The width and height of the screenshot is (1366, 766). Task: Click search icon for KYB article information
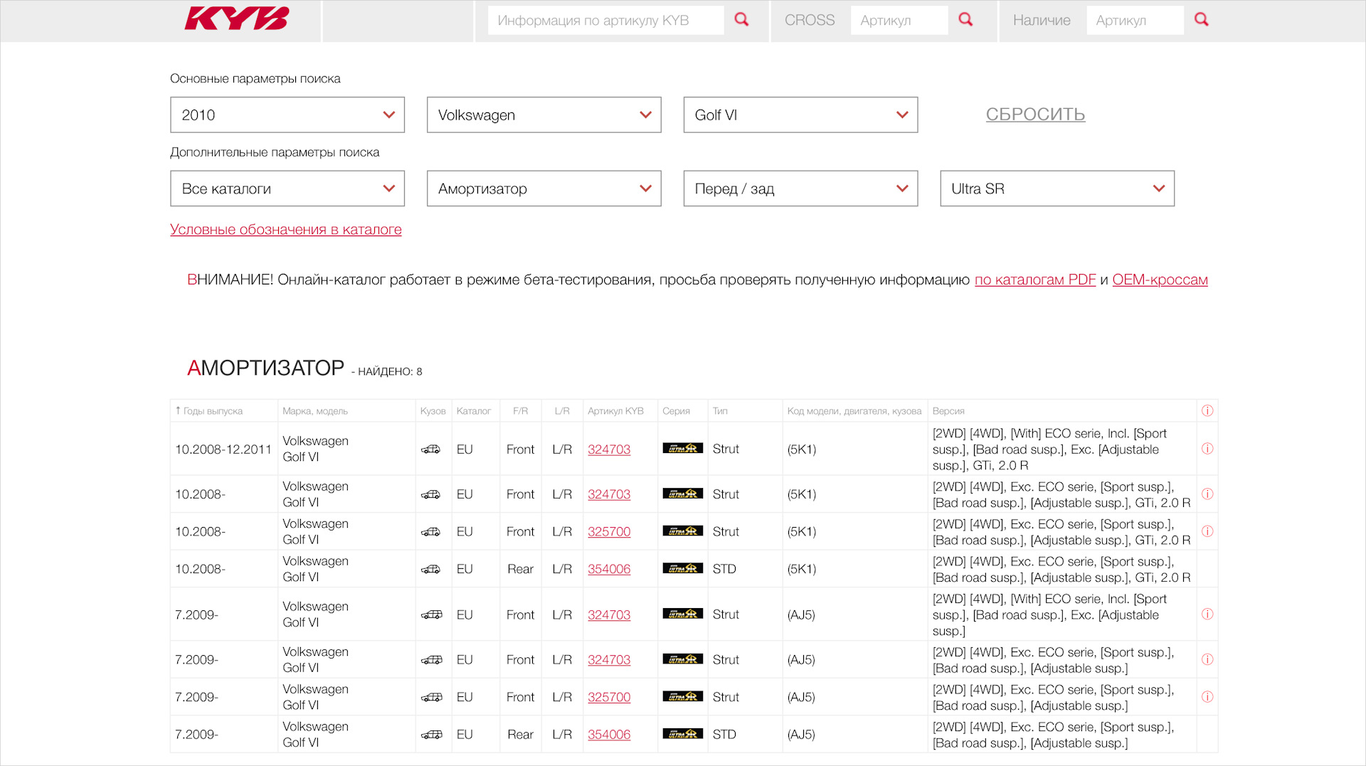(x=741, y=20)
